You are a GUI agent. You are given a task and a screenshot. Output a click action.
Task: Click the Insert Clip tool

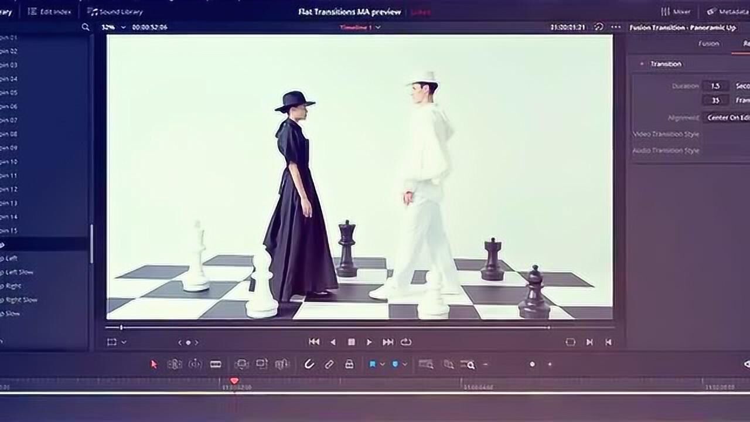[x=241, y=364]
